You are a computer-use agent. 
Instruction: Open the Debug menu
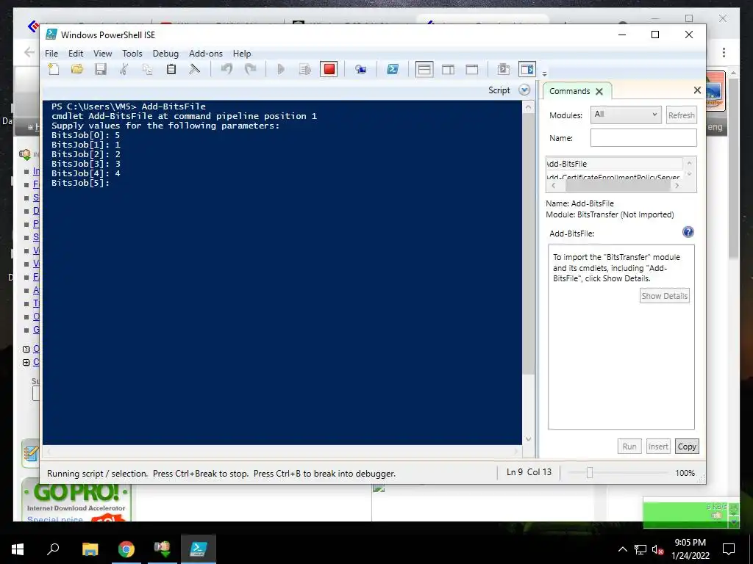[x=165, y=54]
